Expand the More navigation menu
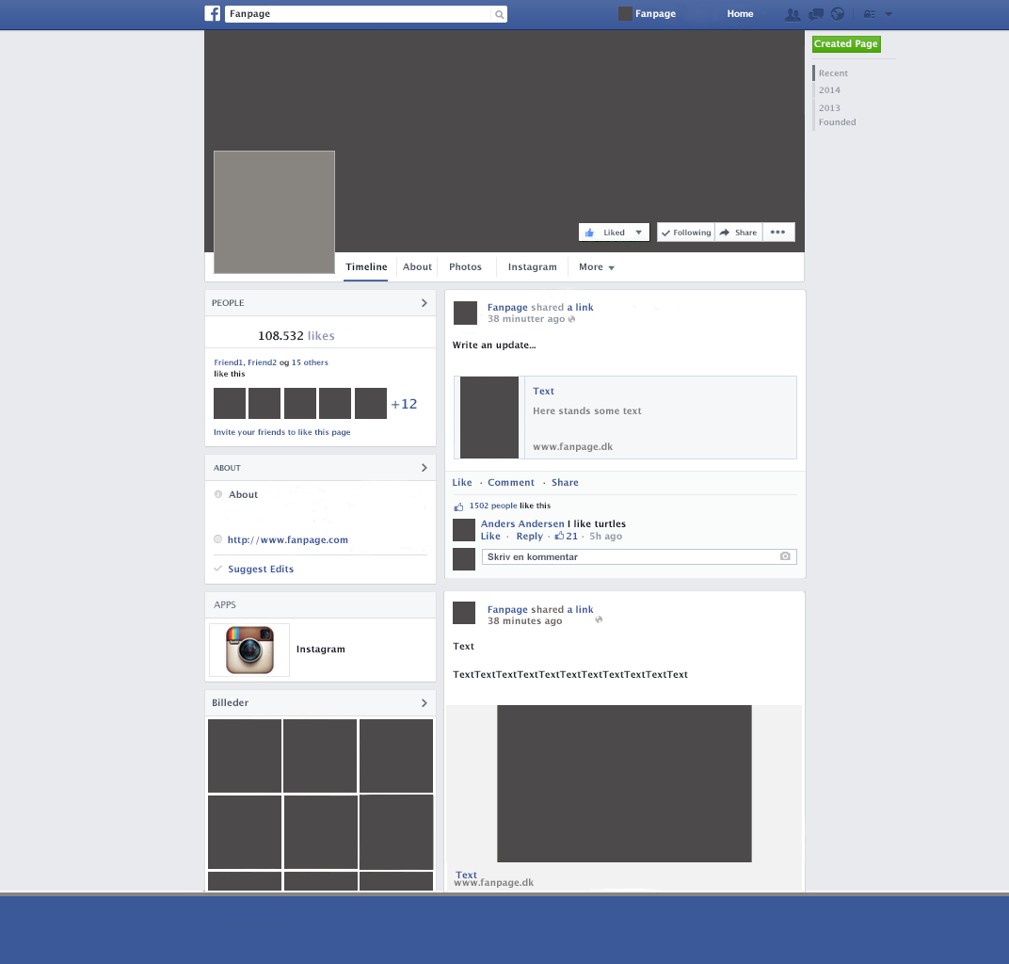 click(x=595, y=267)
